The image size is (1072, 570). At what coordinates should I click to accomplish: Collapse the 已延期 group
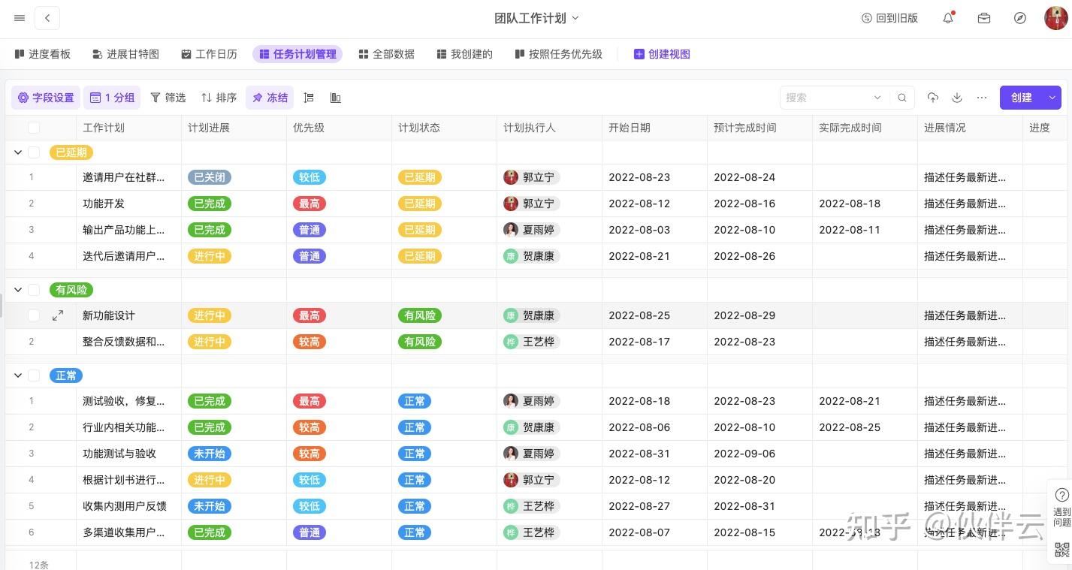pyautogui.click(x=18, y=152)
